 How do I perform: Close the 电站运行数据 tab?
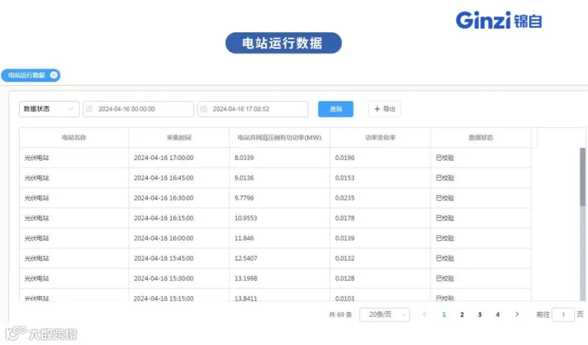[54, 75]
